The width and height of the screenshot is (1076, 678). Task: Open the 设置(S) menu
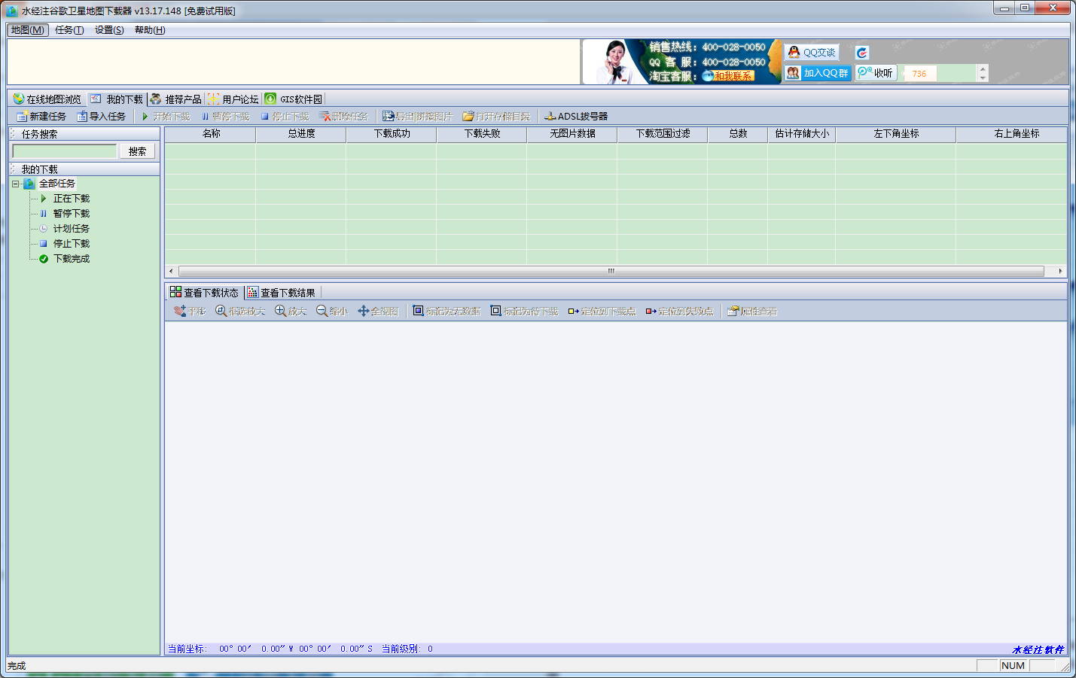(109, 30)
